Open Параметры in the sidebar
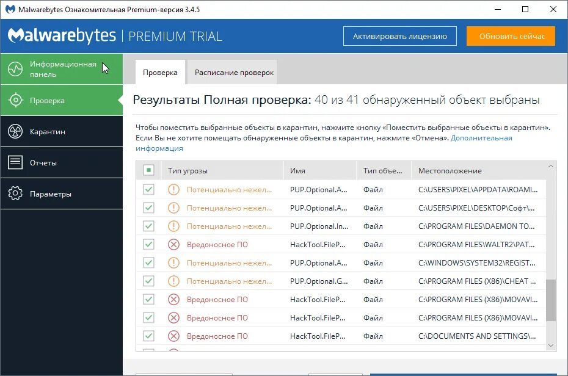The image size is (568, 376). tap(62, 193)
